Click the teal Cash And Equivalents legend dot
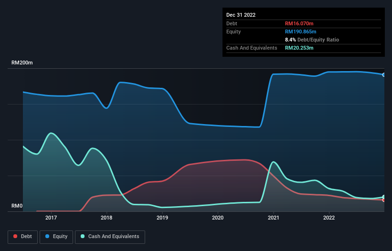 click(83, 236)
